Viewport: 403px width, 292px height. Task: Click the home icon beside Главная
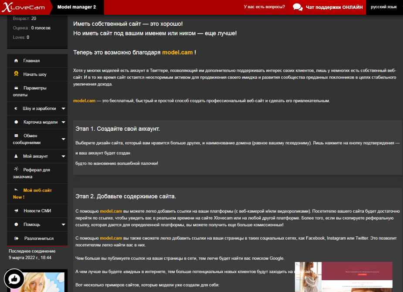(16, 61)
